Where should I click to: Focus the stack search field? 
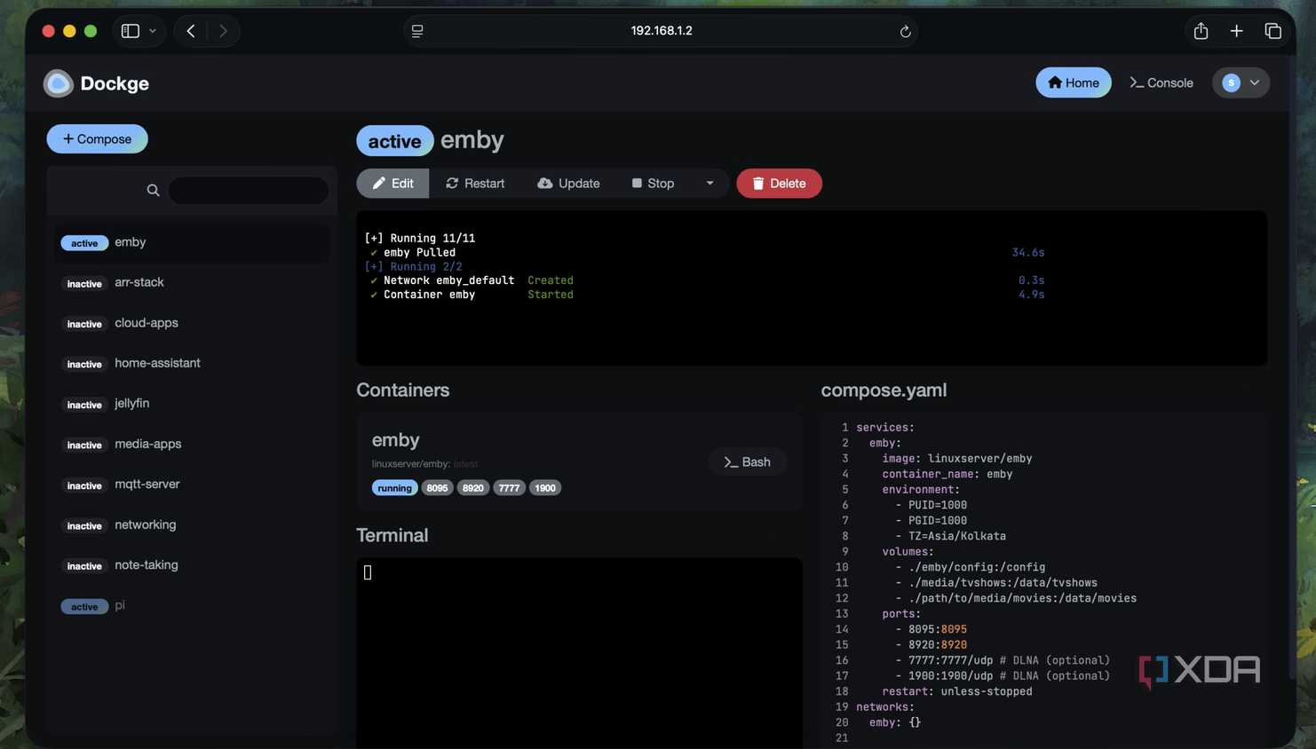click(249, 190)
